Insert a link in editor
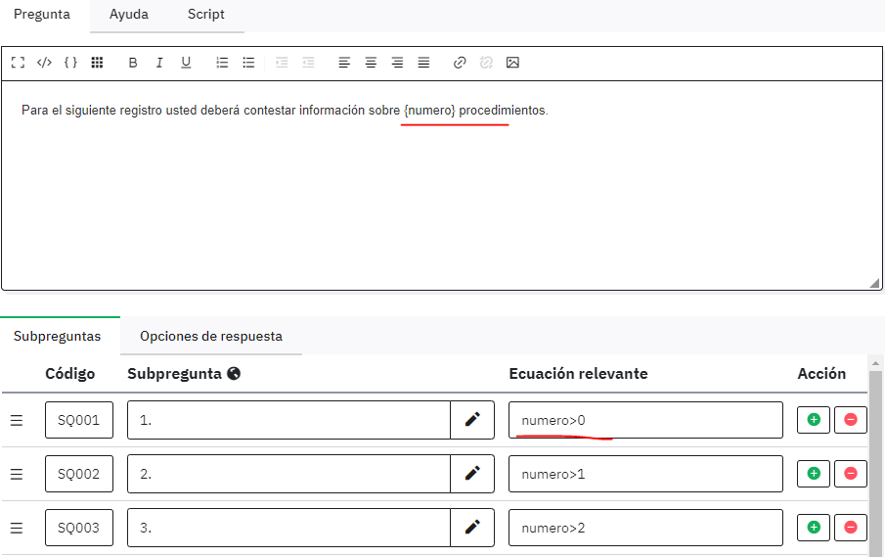 pos(460,63)
